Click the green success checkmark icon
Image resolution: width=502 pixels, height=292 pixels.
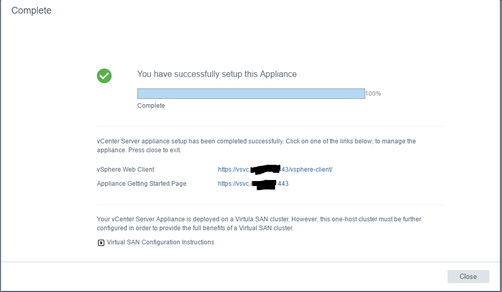coord(104,75)
